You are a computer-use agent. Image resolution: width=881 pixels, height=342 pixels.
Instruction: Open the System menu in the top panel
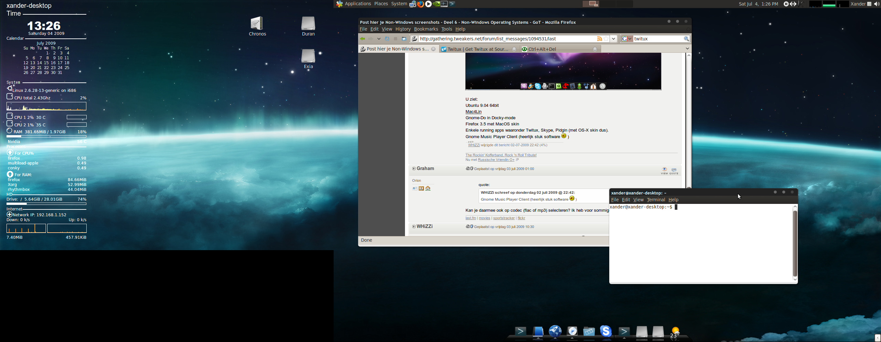tap(399, 4)
